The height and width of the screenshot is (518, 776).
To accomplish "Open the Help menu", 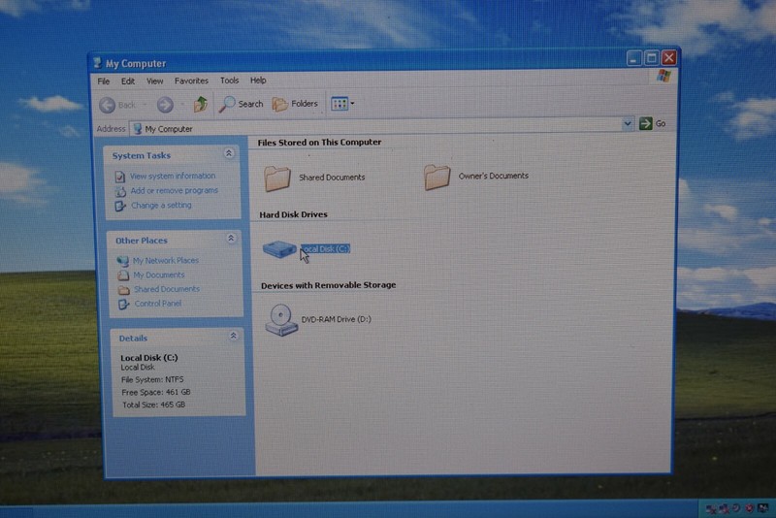I will click(258, 81).
